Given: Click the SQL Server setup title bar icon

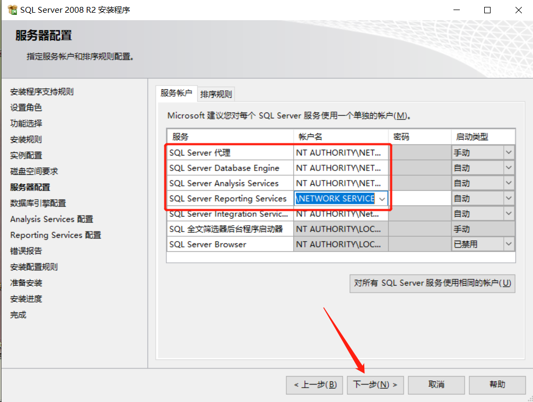Looking at the screenshot, I should coord(12,10).
